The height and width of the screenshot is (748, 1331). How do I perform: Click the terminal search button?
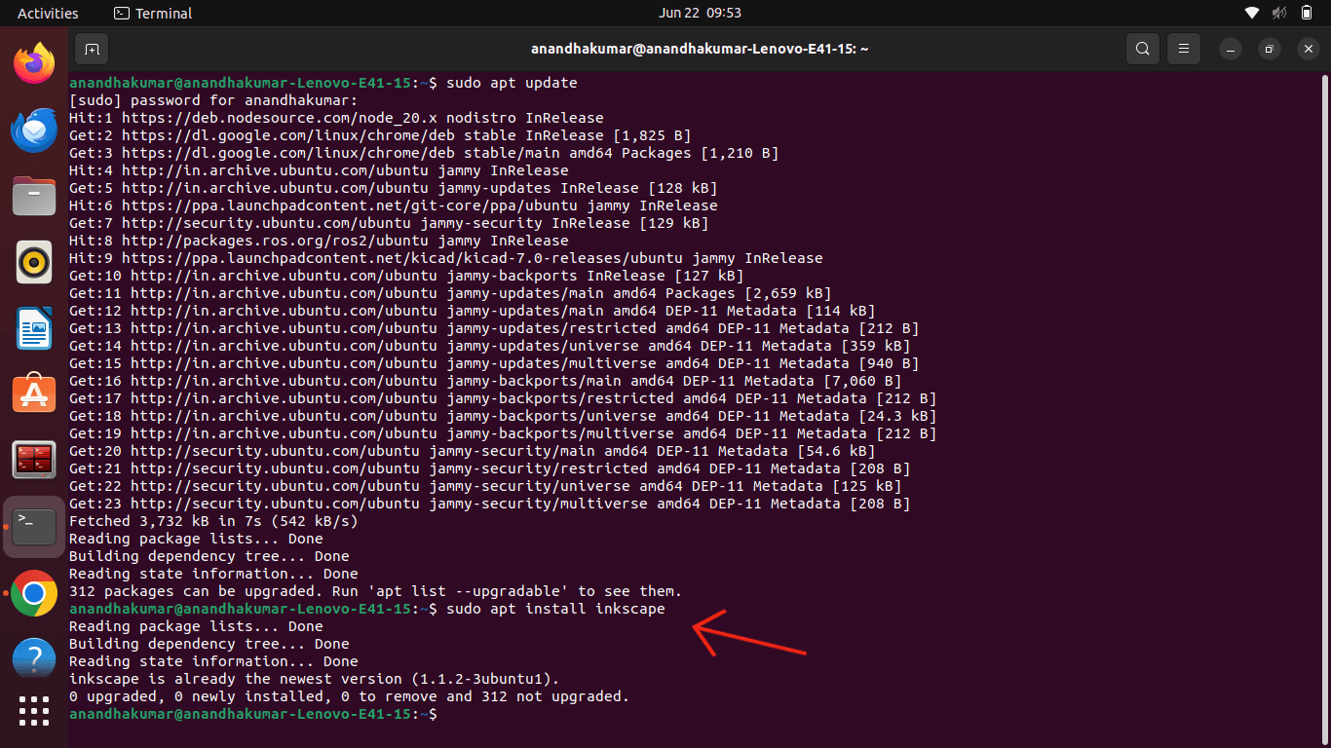pyautogui.click(x=1143, y=48)
